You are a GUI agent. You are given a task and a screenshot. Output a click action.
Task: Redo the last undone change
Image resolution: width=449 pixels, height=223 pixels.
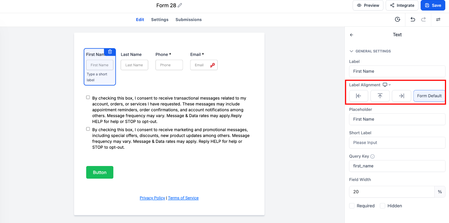click(x=423, y=20)
